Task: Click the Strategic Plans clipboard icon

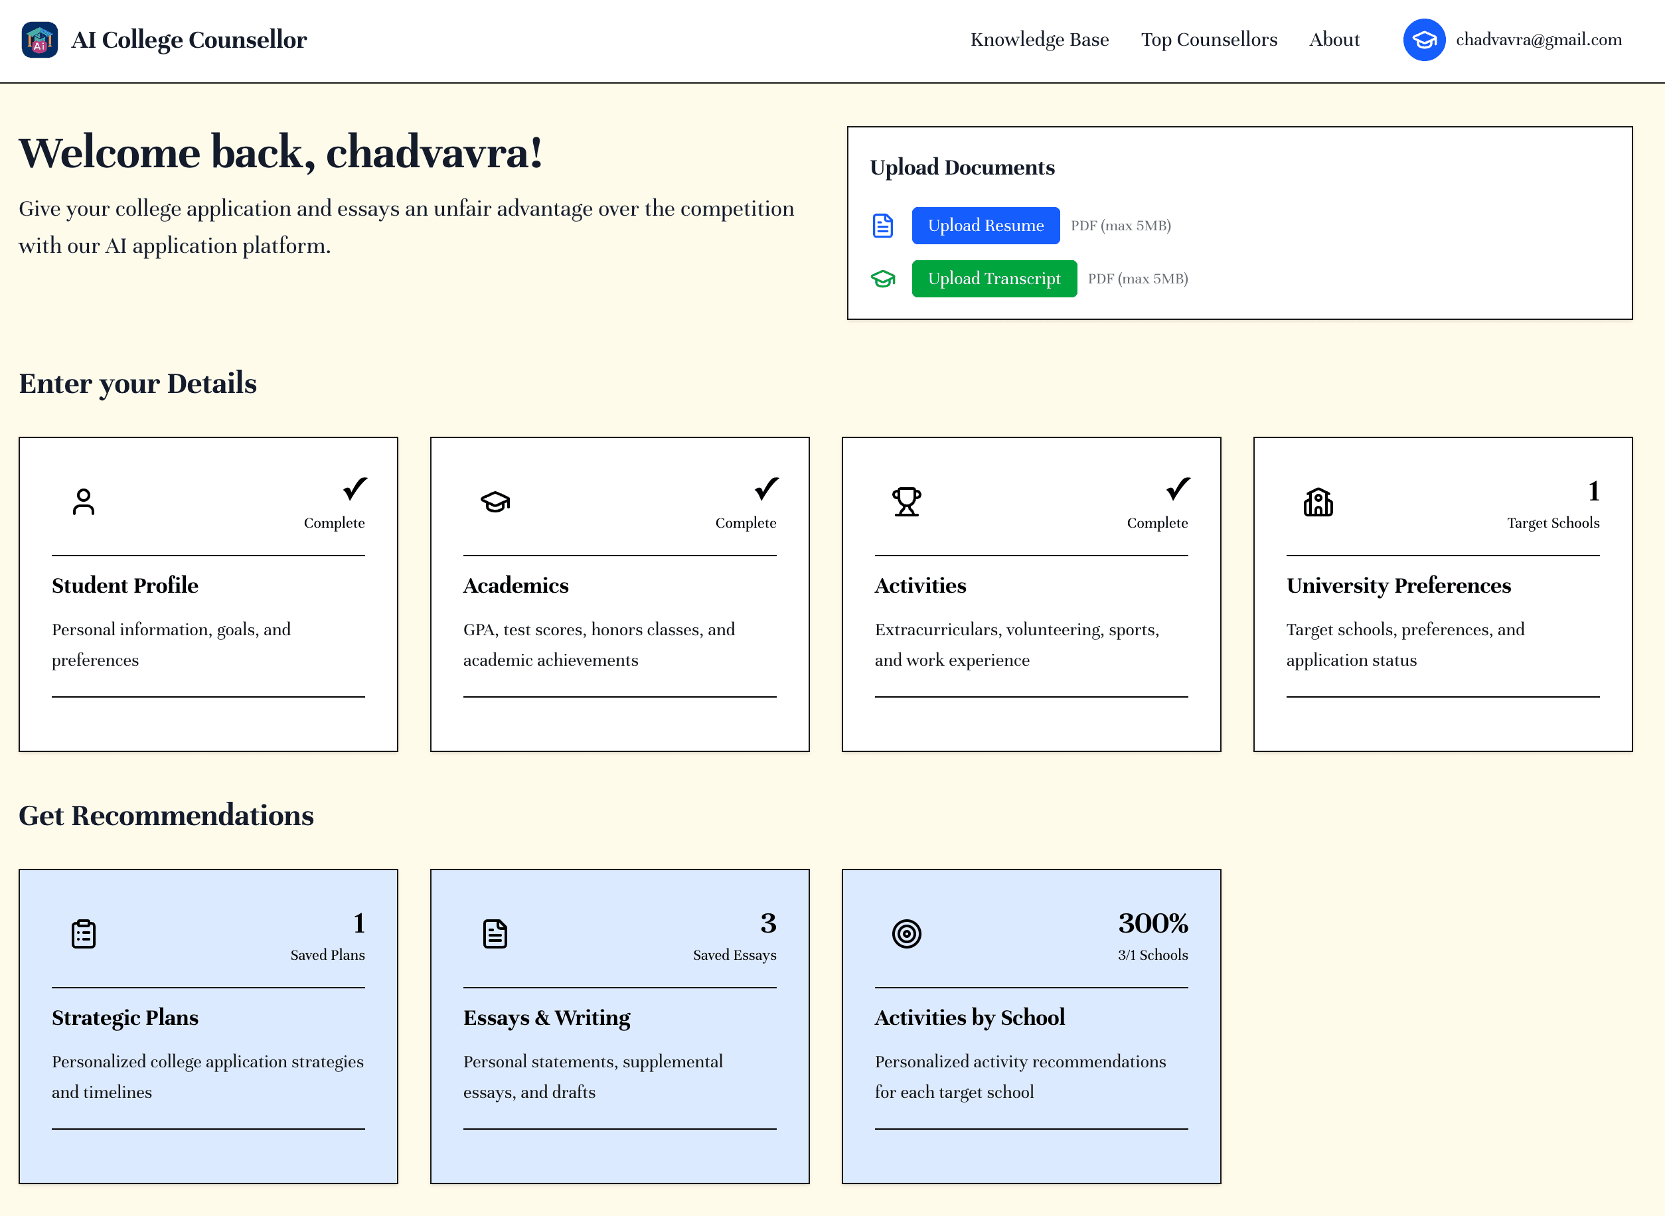Action: (x=83, y=934)
